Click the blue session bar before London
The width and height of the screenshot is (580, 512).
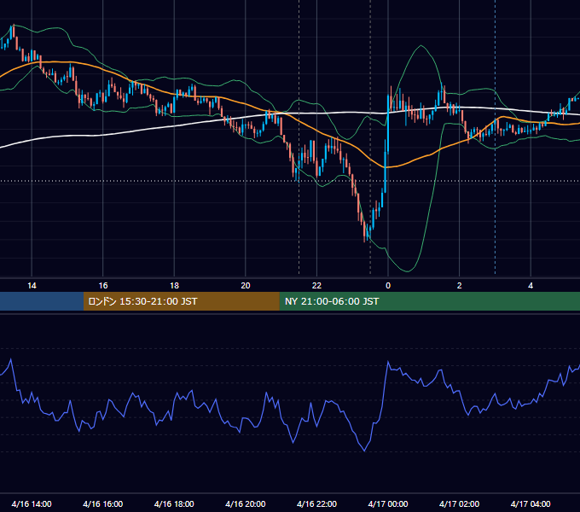click(42, 301)
